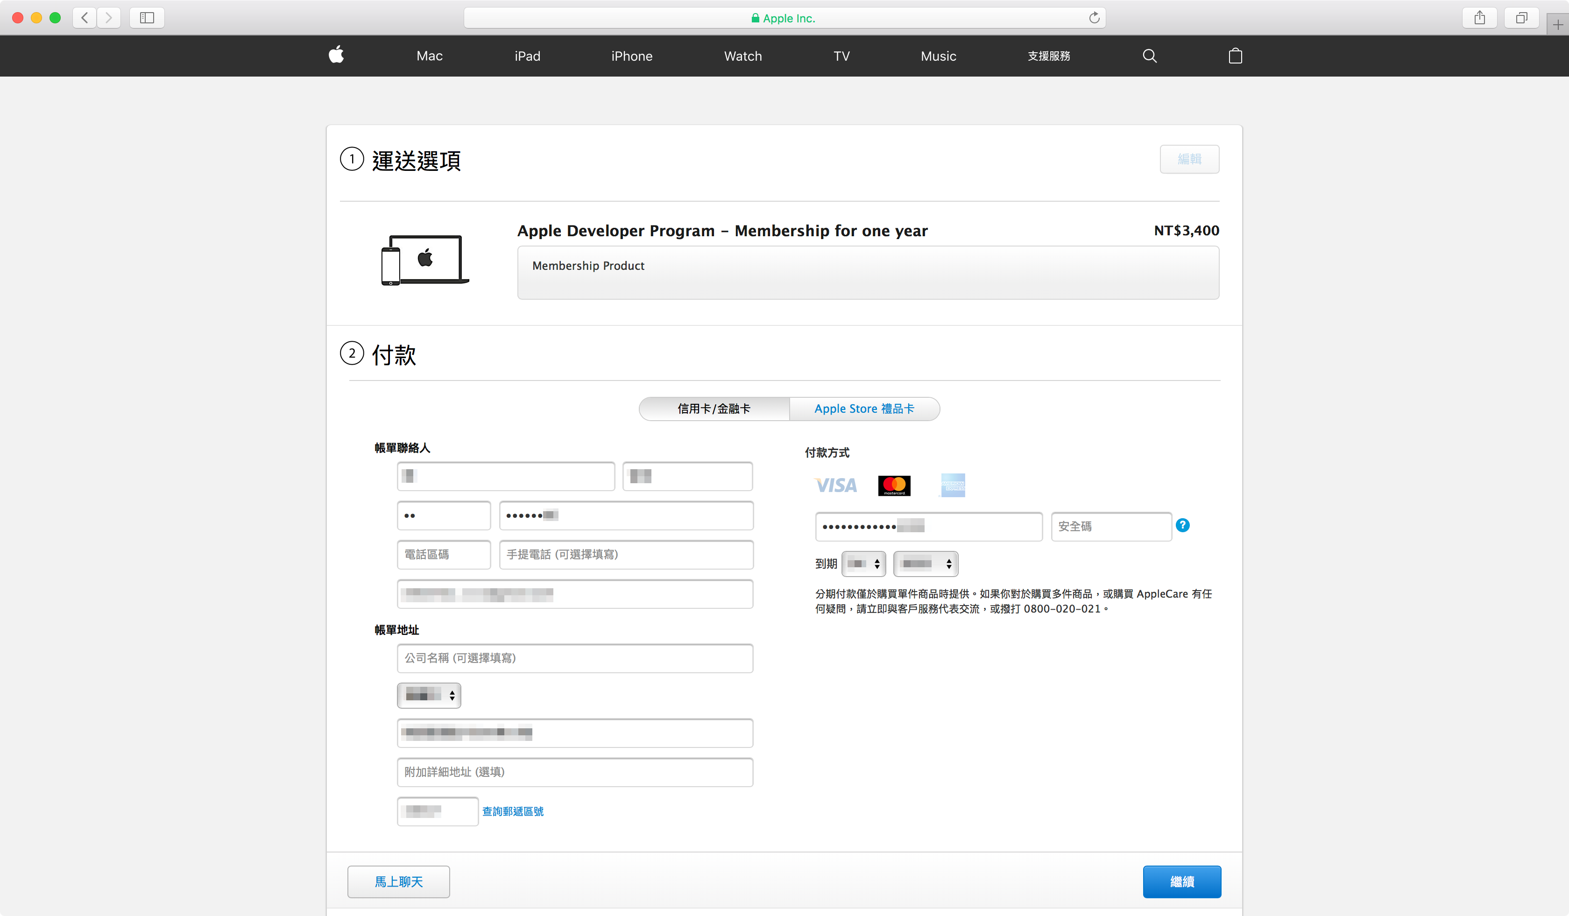Reload page with the refresh icon

pyautogui.click(x=1094, y=17)
